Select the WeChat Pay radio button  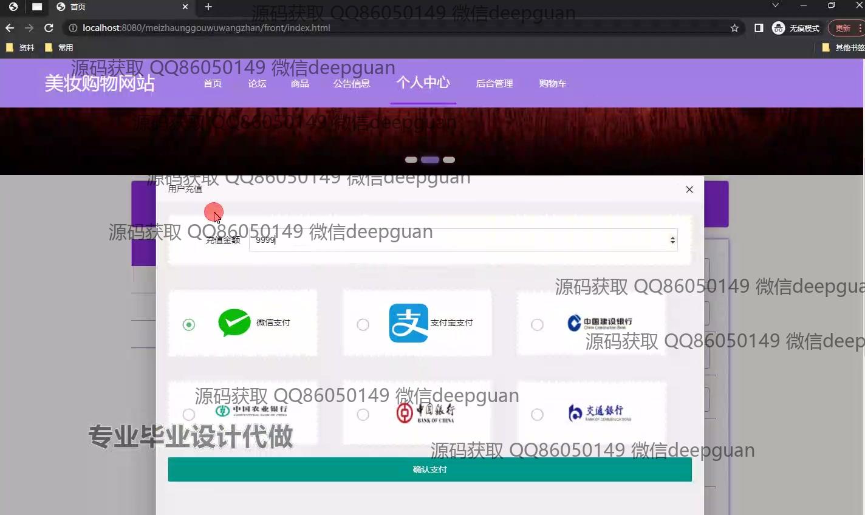coord(189,325)
